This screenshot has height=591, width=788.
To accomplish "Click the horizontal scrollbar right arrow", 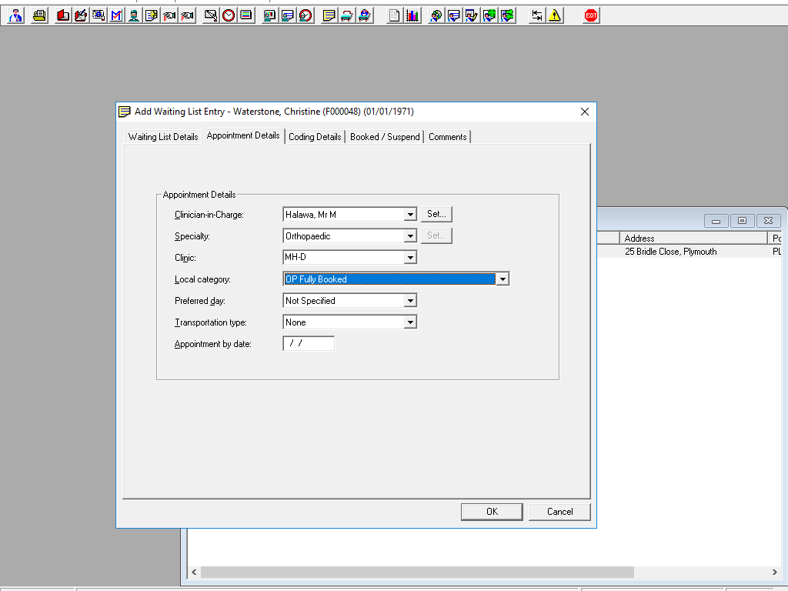I will [x=774, y=572].
